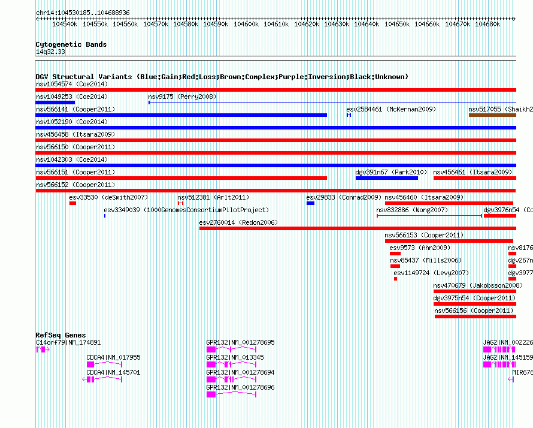Image resolution: width=533 pixels, height=428 pixels.
Task: Click the CDCA4|NM_017955 gene glyph
Action: tap(104, 364)
